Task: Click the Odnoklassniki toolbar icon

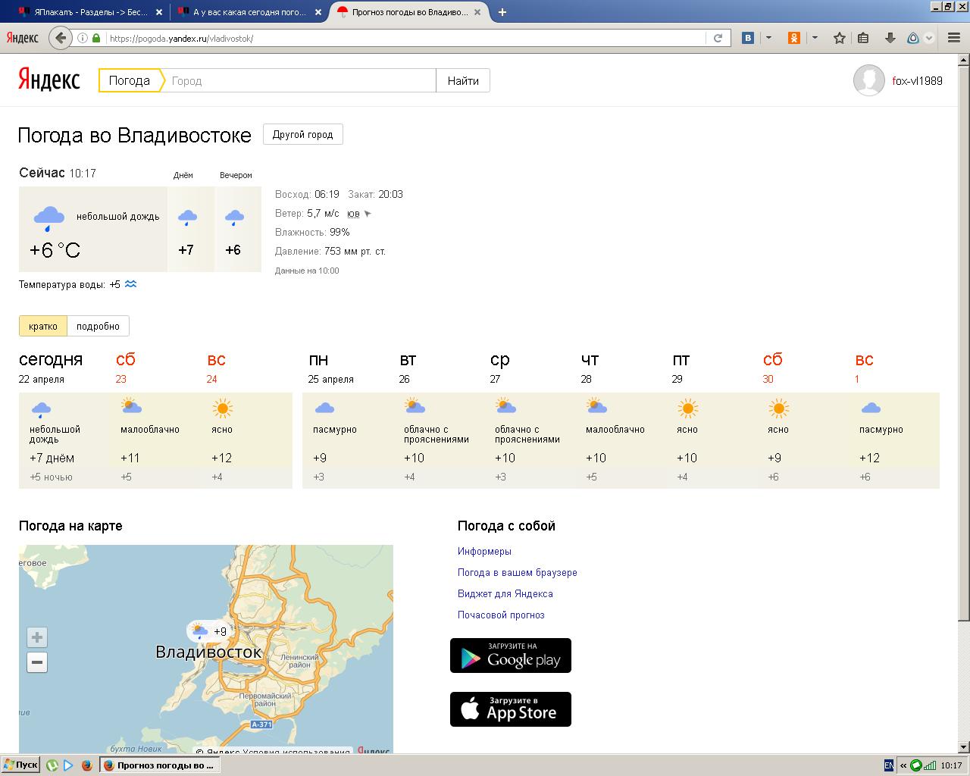Action: click(793, 38)
